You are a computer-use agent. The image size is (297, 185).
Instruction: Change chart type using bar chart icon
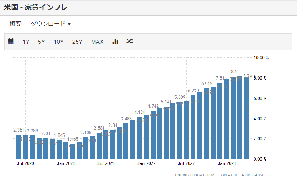pyautogui.click(x=115, y=42)
